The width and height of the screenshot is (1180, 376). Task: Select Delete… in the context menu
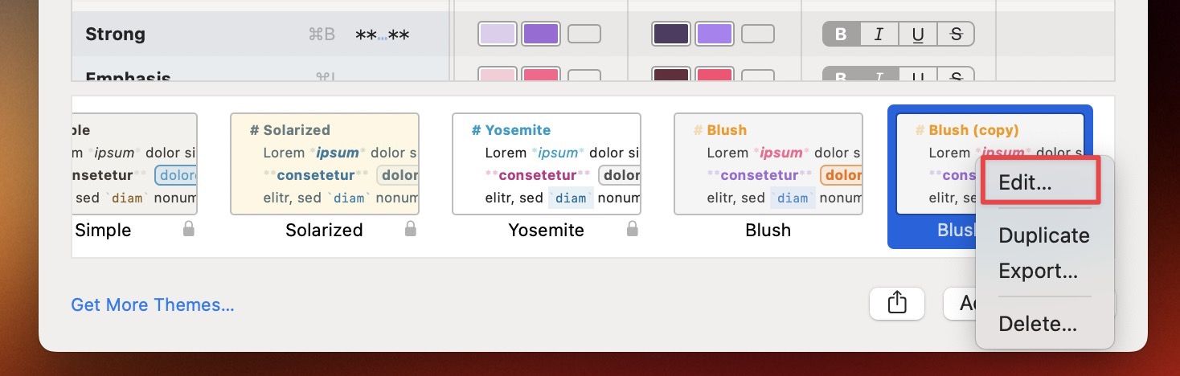point(1037,324)
